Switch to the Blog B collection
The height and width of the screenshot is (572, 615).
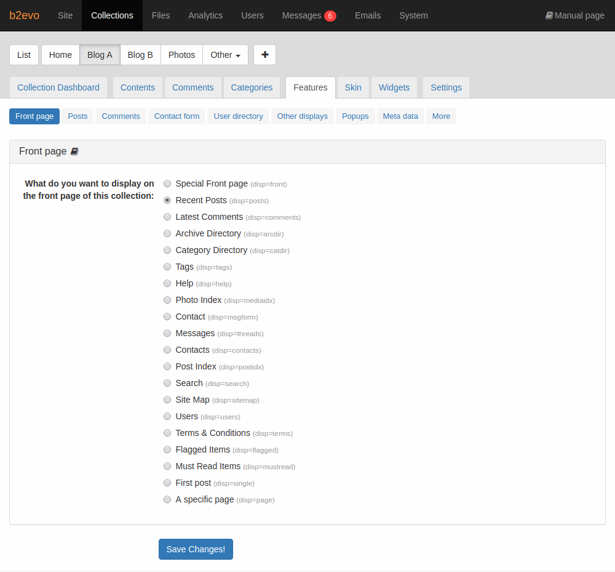point(140,55)
